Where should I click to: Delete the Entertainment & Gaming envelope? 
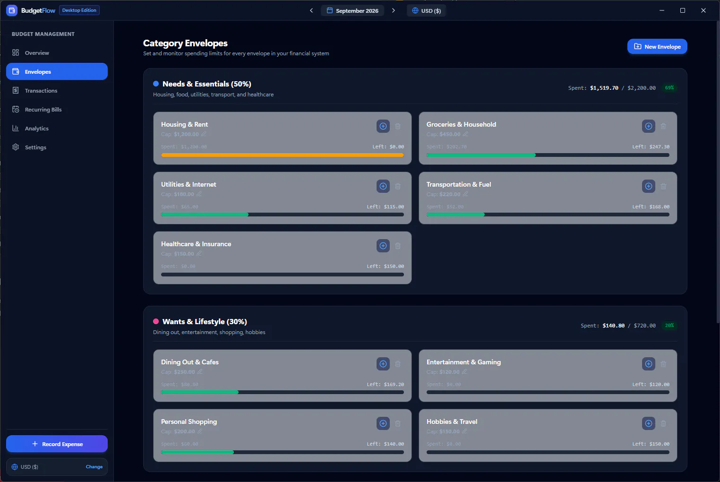coord(663,364)
